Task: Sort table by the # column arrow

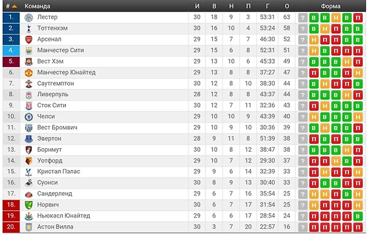Action: coord(14,7)
